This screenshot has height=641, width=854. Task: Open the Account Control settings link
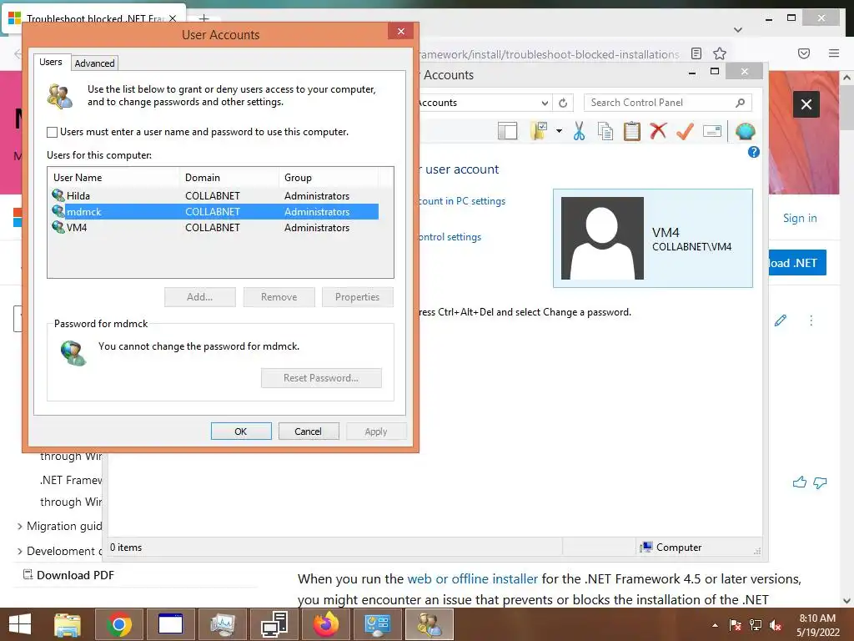[x=450, y=237]
